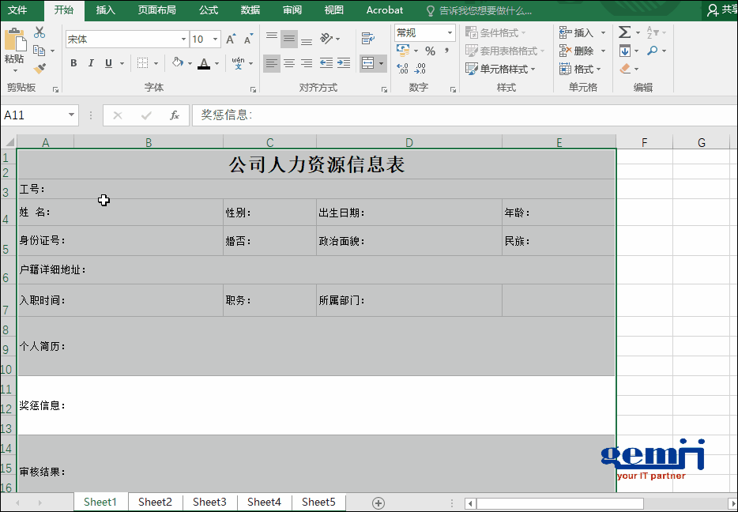Add a new sheet with plus icon
Screen dimensions: 738x512
pos(378,503)
